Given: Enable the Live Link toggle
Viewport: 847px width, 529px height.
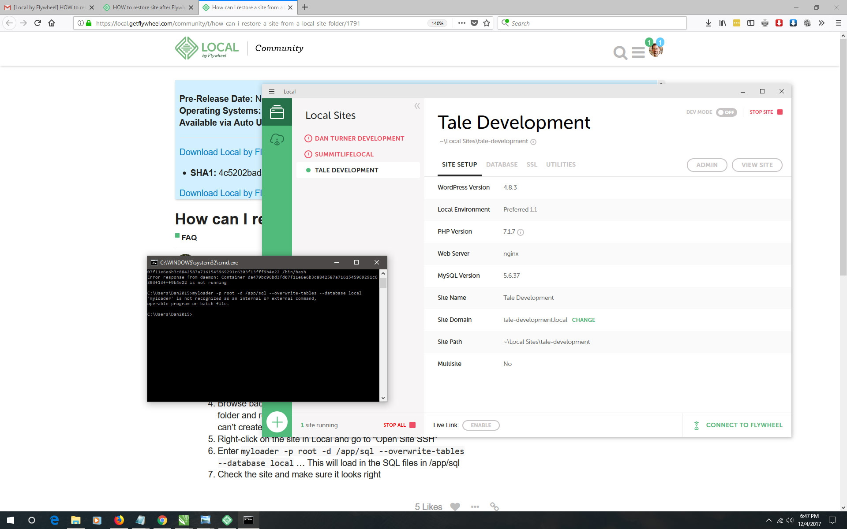Looking at the screenshot, I should pyautogui.click(x=480, y=425).
